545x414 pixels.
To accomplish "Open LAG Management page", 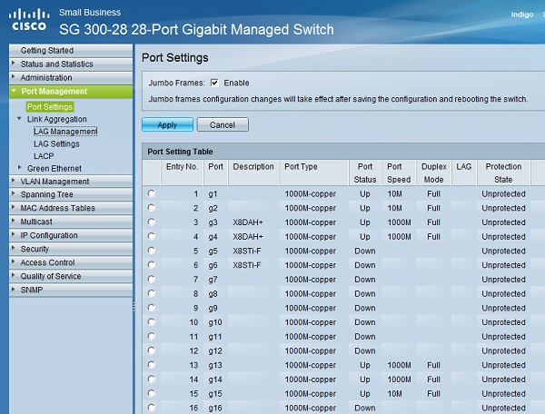I will [65, 132].
